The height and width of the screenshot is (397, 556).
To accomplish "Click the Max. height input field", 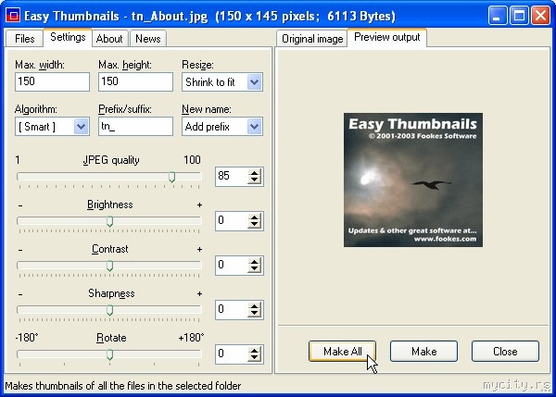I will (135, 81).
